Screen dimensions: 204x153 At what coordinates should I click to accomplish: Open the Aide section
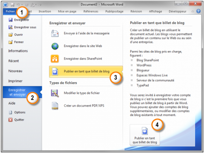12,103
